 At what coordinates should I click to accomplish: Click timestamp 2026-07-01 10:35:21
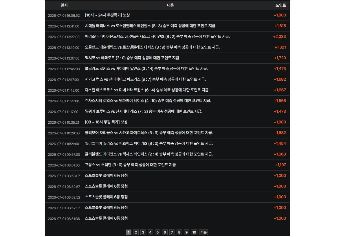point(63,123)
